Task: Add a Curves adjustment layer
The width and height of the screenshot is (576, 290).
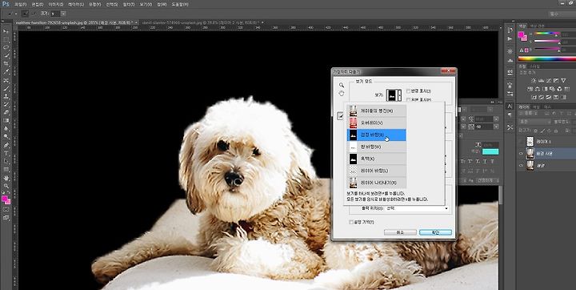Action: click(x=548, y=80)
